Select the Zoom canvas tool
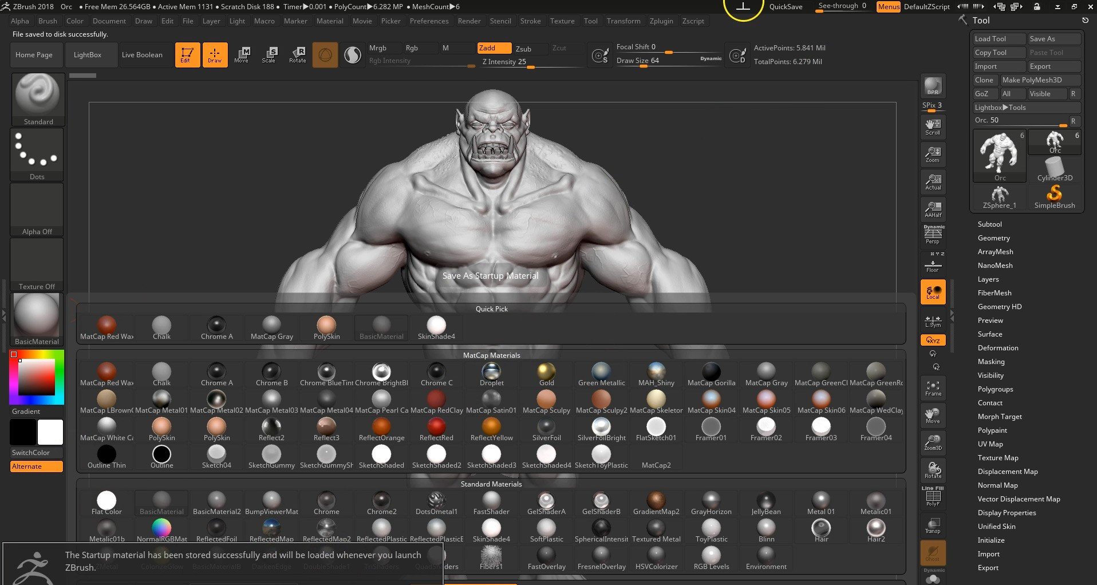 [933, 155]
